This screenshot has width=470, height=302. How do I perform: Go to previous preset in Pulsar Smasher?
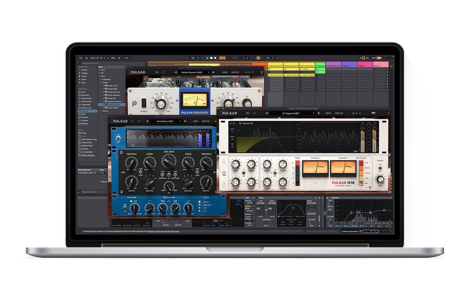point(175,72)
